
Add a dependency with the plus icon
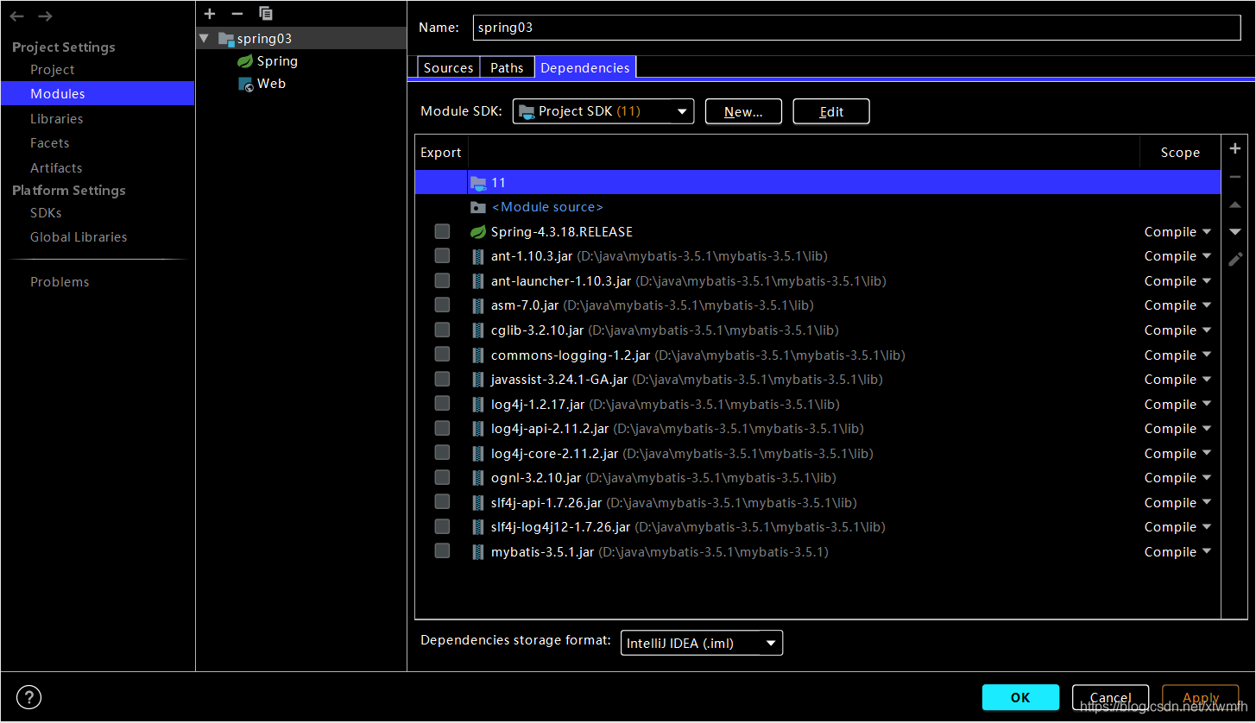pos(1235,148)
